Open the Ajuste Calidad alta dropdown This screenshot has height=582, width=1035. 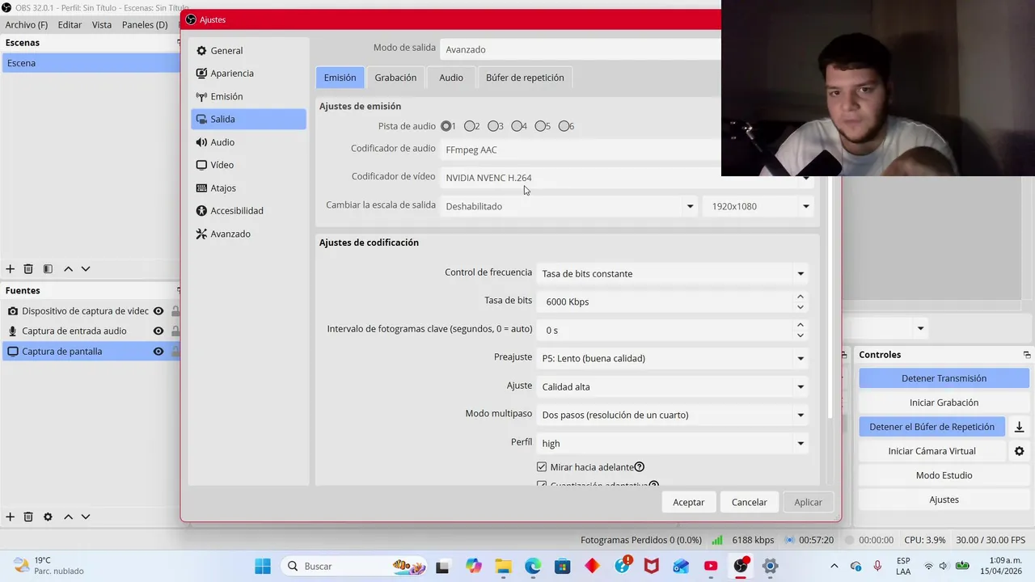tap(673, 386)
